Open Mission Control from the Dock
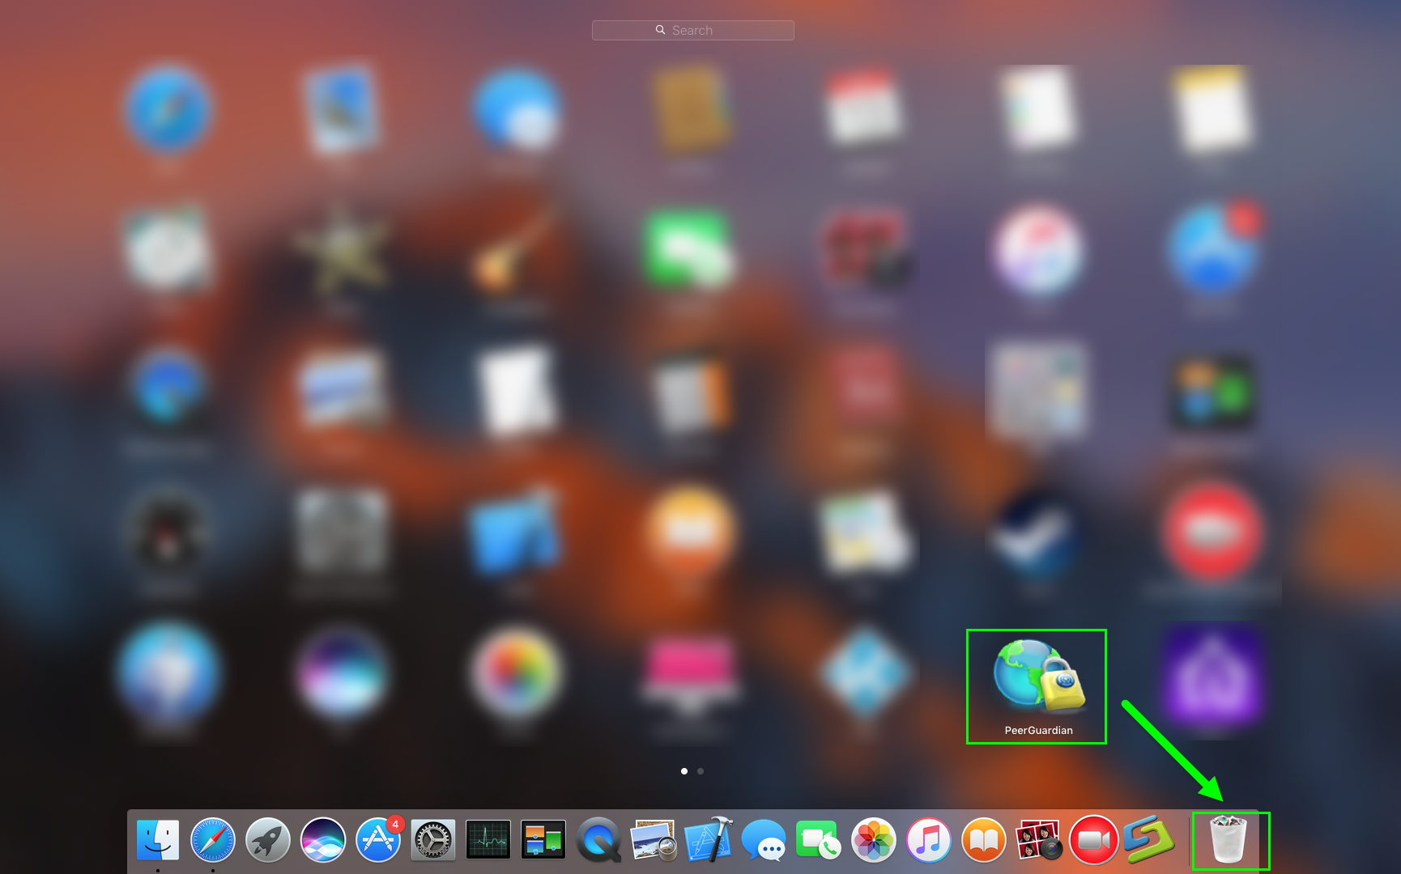Viewport: 1401px width, 874px height. point(543,840)
